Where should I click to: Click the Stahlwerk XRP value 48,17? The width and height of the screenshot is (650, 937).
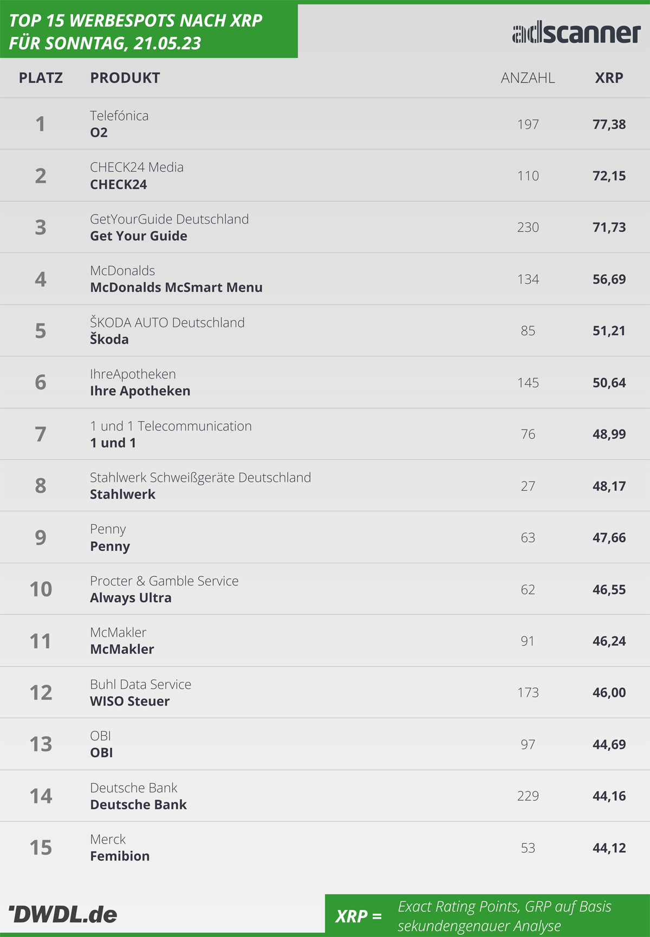[609, 486]
